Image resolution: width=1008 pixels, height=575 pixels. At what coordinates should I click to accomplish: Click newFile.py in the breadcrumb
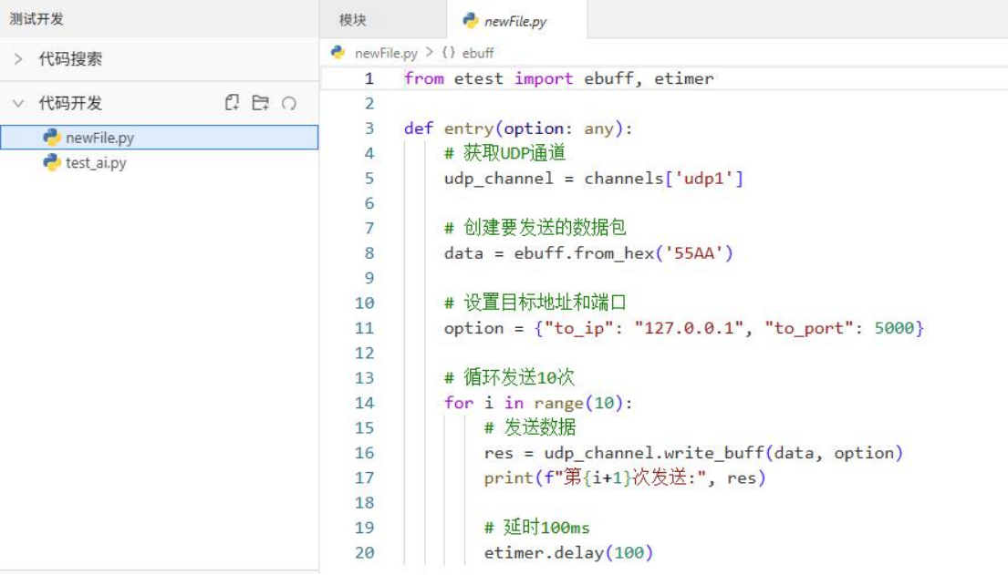pyautogui.click(x=386, y=53)
